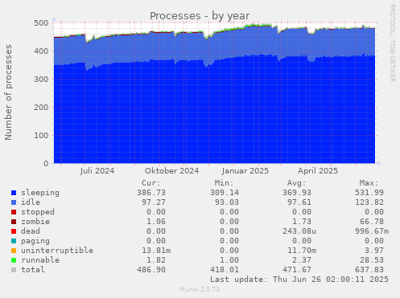The height and width of the screenshot is (298, 400).
Task: Click the uninterruptible legend color swatch
Action: tap(14, 251)
